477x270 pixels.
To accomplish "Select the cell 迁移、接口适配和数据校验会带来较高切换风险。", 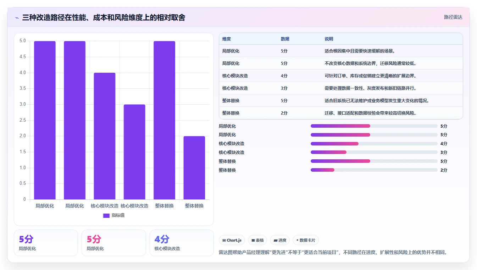I will (370, 113).
